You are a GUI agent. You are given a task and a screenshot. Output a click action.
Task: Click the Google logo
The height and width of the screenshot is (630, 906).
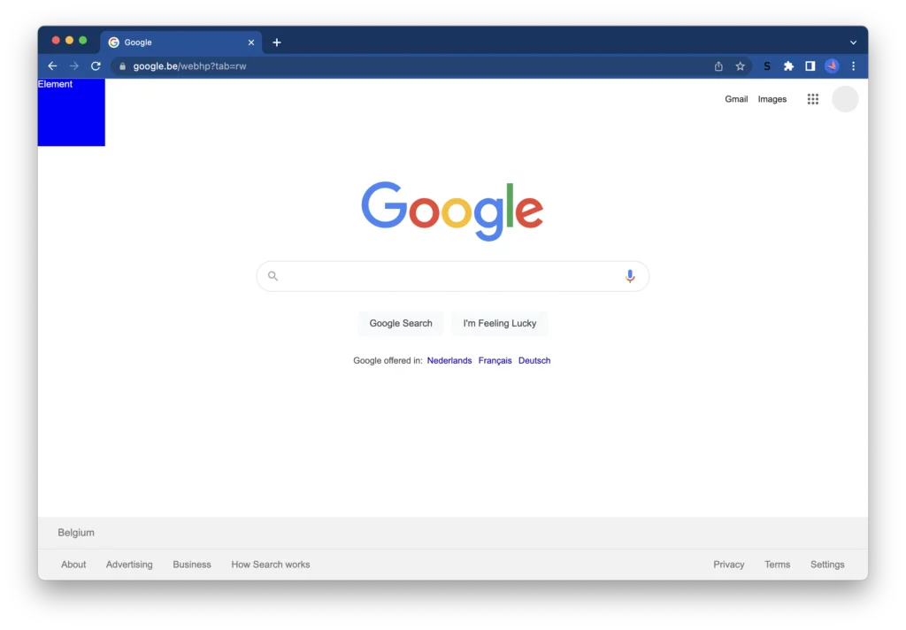452,211
